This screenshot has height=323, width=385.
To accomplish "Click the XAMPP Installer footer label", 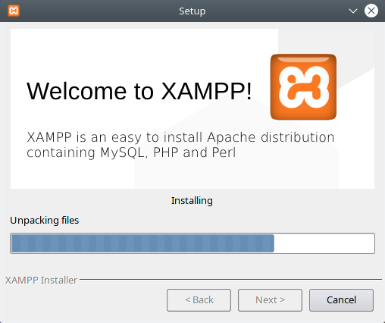I will tap(41, 280).
